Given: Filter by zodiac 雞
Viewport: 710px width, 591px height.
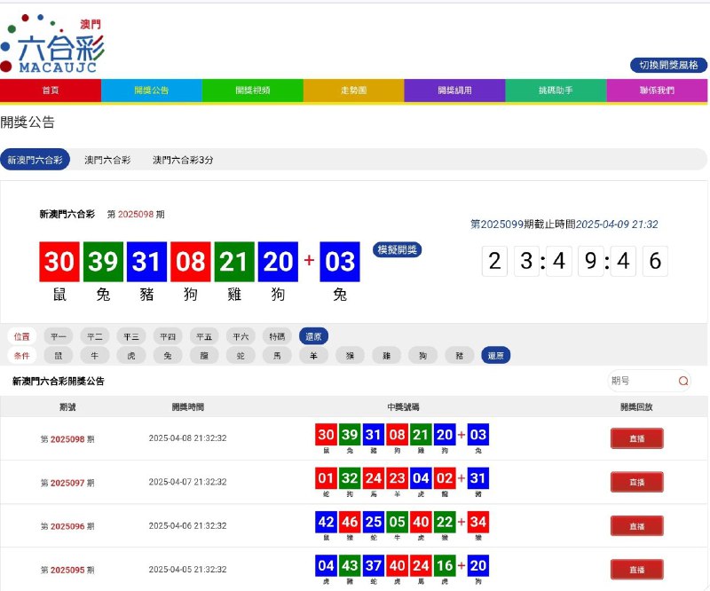Looking at the screenshot, I should click(386, 356).
